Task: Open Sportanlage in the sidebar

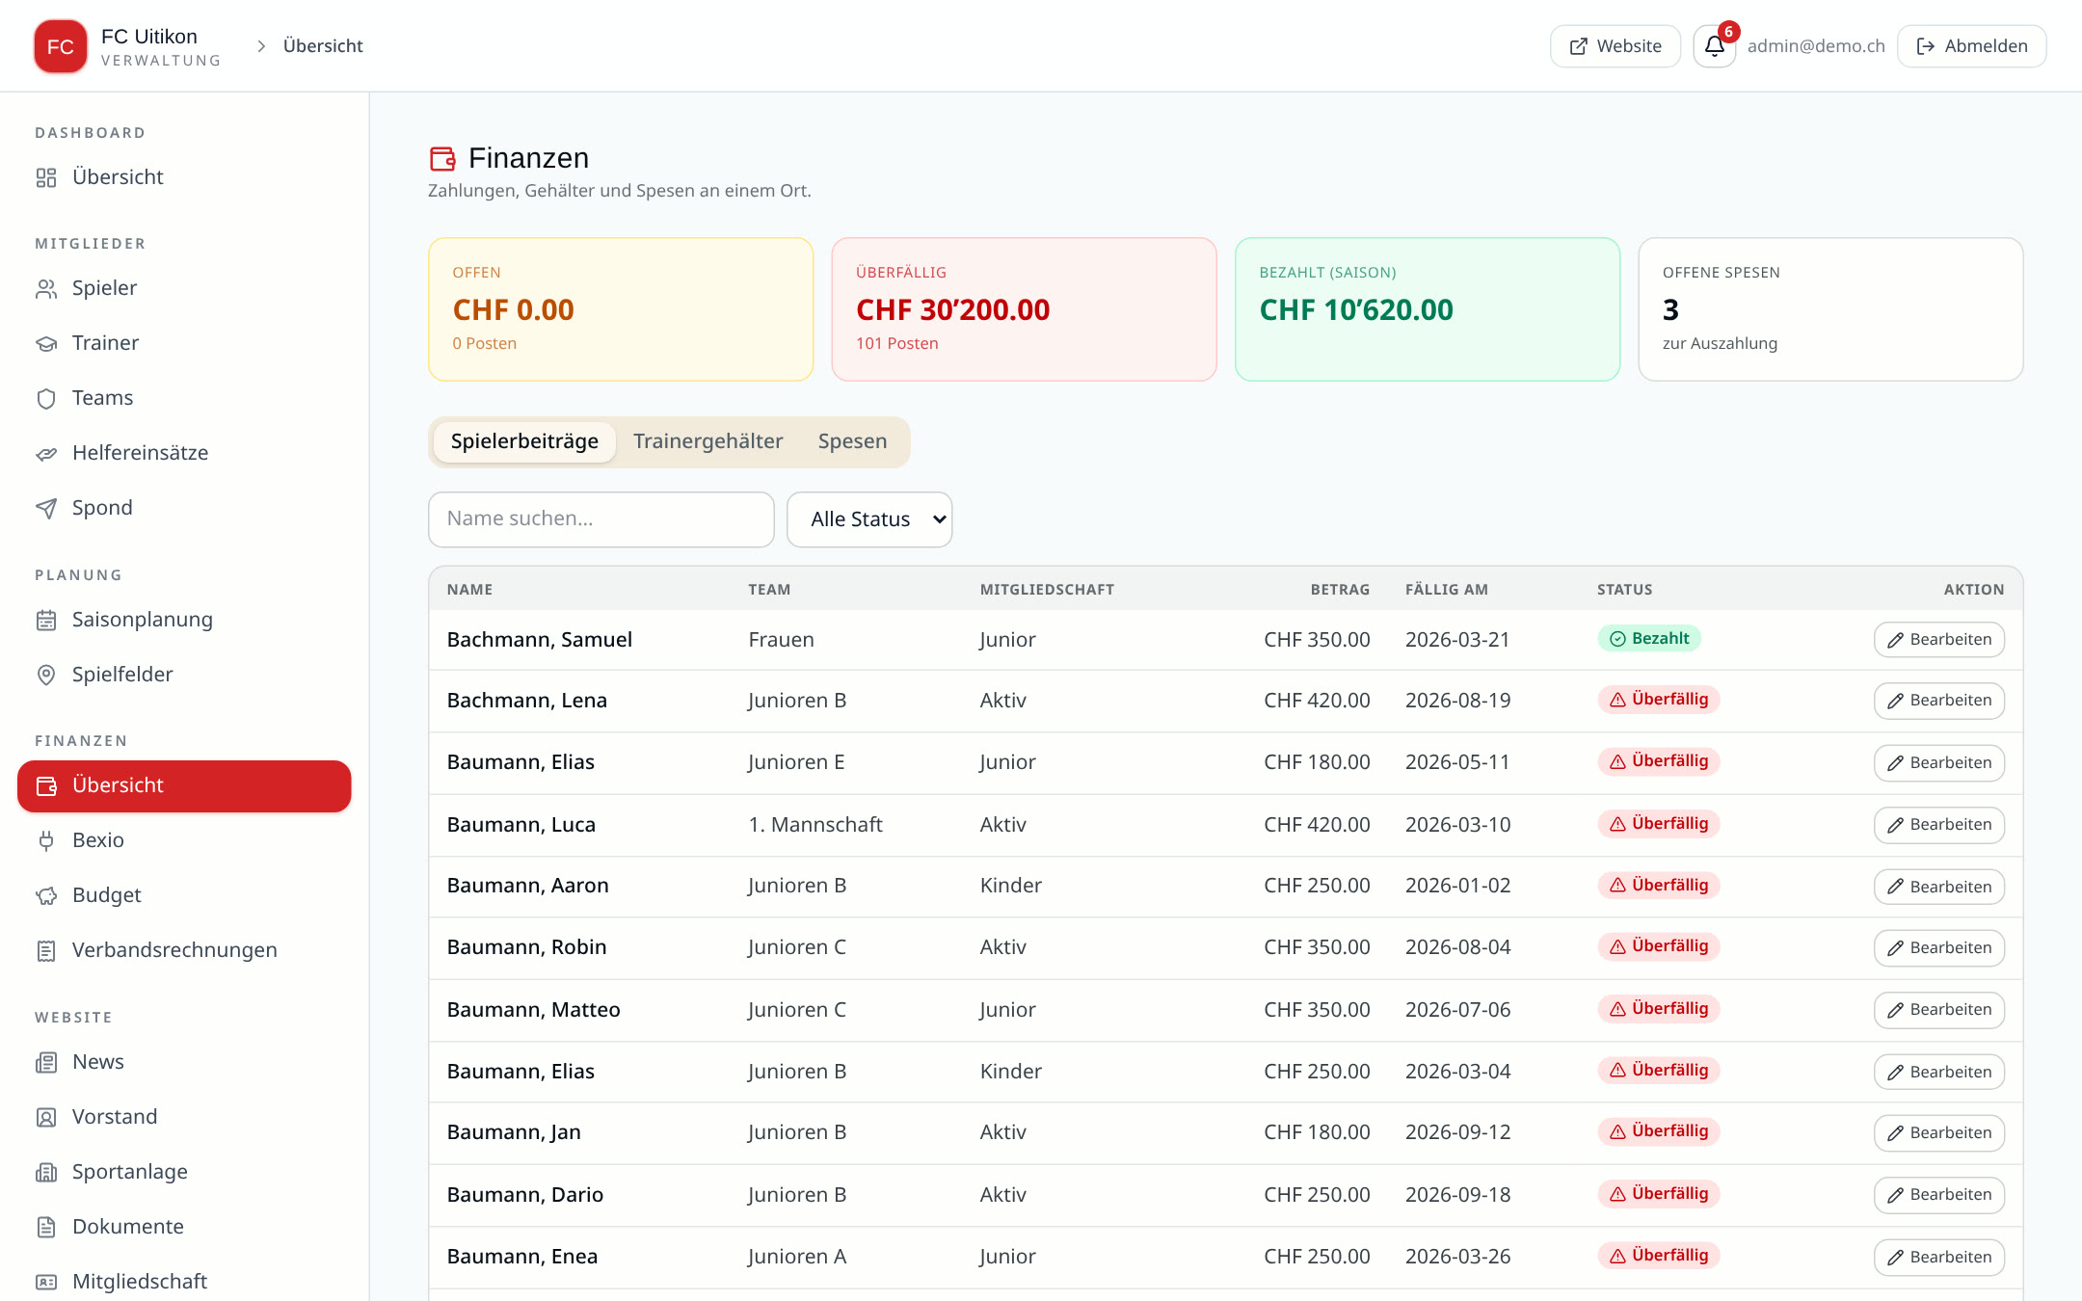Action: point(184,1172)
